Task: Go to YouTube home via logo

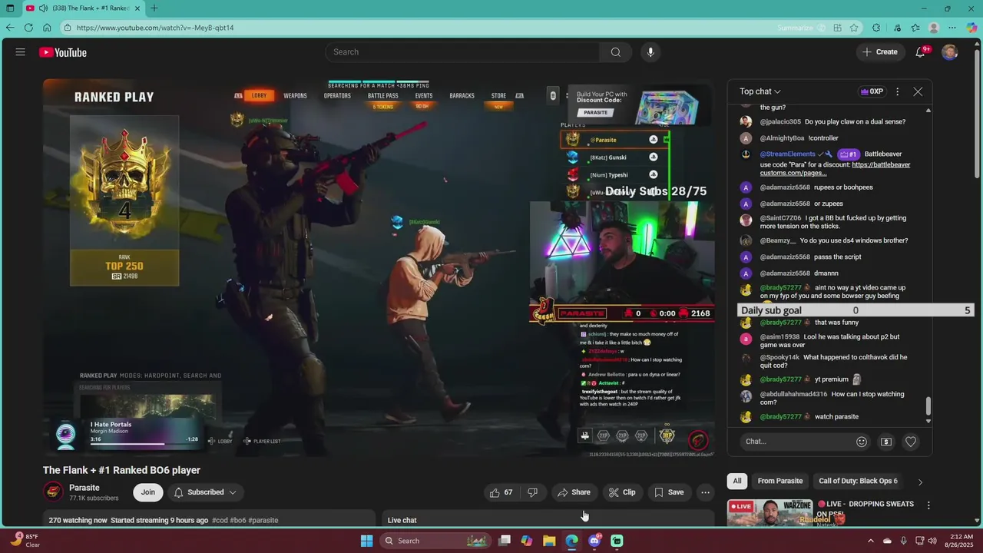Action: 63,52
